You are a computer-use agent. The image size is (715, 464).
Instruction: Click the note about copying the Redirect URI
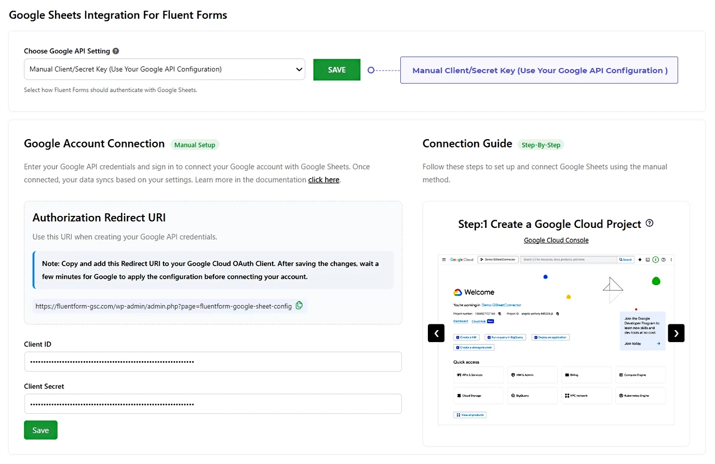tap(213, 270)
